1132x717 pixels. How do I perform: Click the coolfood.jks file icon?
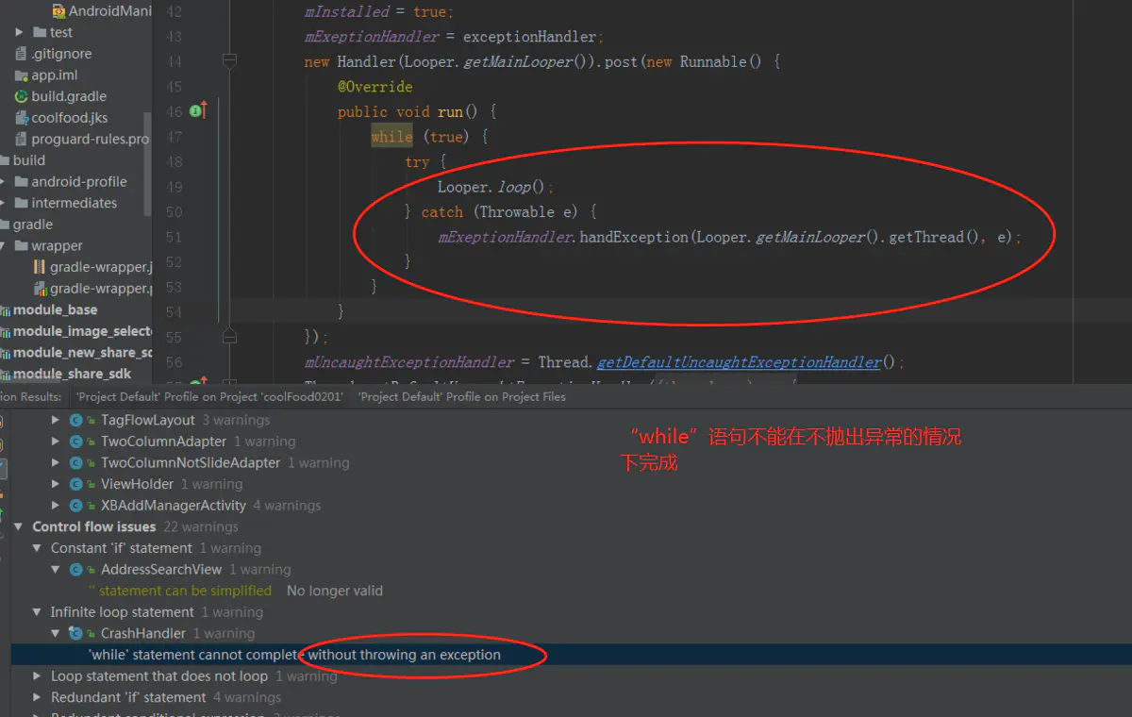pyautogui.click(x=22, y=118)
